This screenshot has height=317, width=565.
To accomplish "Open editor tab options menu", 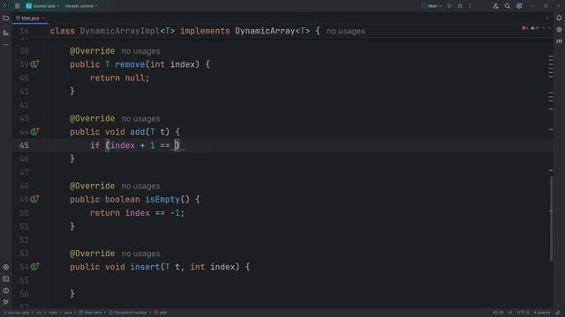I will tap(547, 18).
